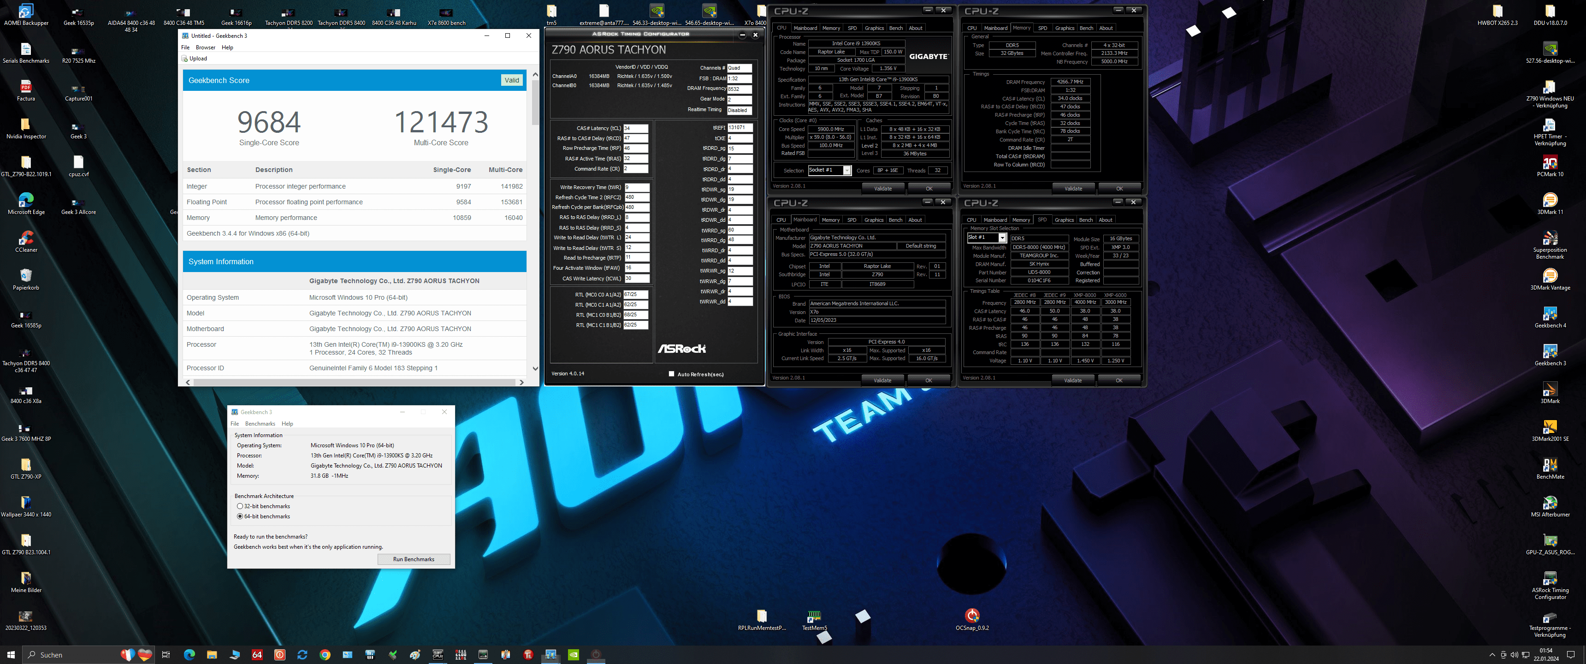Open the Help menu in Untitled - Geekbench 3 window
The width and height of the screenshot is (1586, 664).
pyautogui.click(x=227, y=47)
